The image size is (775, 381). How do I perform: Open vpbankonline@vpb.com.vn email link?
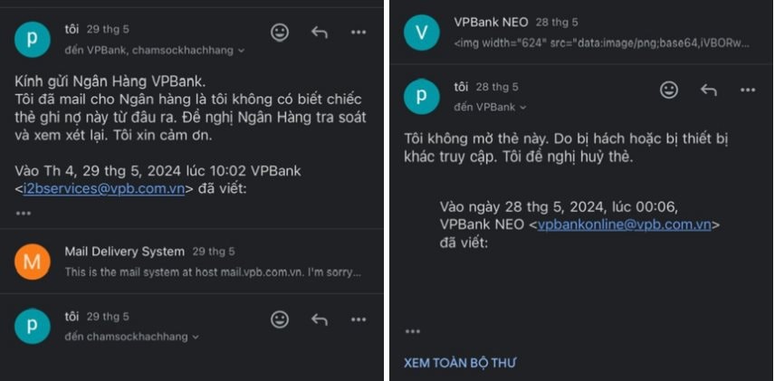(624, 224)
